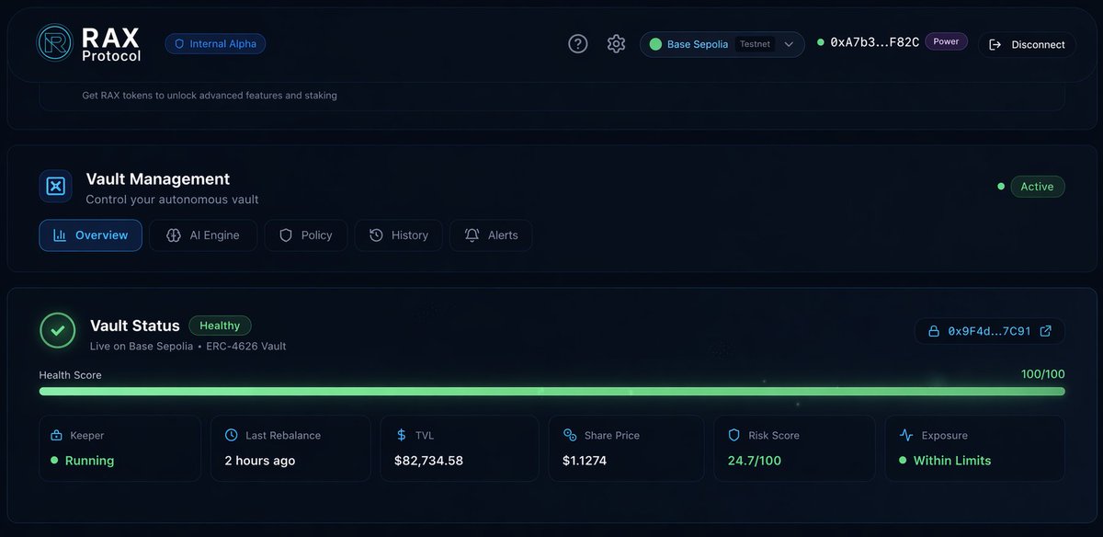Click green network status dot for Base Sepolia
This screenshot has width=1103, height=537.
click(655, 44)
